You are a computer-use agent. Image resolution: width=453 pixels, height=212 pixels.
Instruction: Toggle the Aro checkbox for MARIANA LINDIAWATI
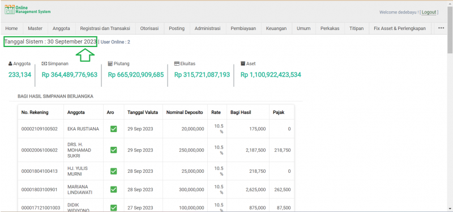pyautogui.click(x=114, y=190)
